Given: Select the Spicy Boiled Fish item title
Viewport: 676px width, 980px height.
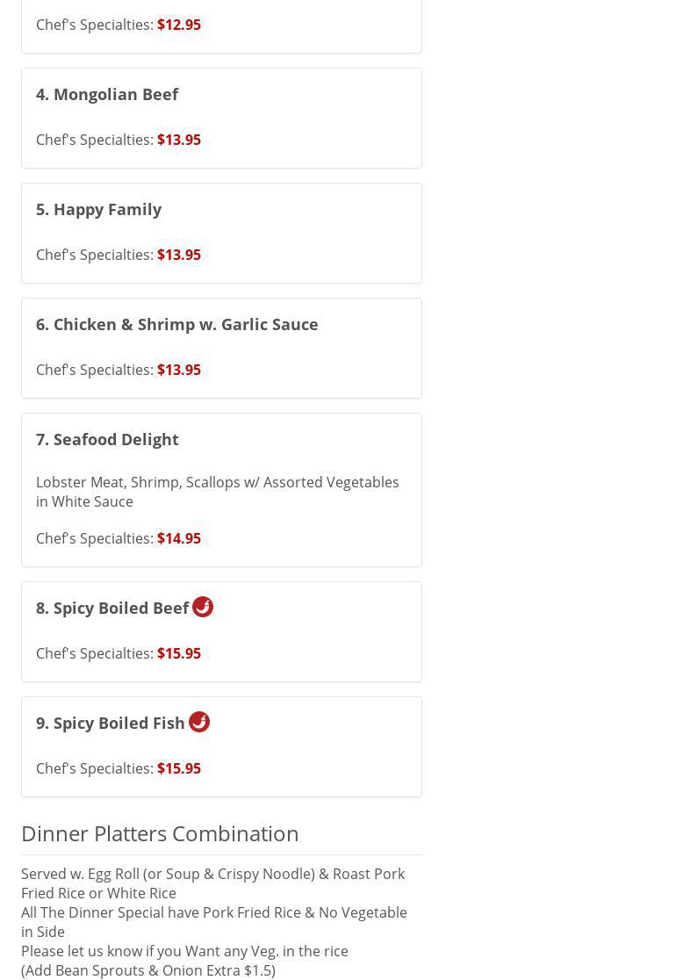Looking at the screenshot, I should 111,723.
